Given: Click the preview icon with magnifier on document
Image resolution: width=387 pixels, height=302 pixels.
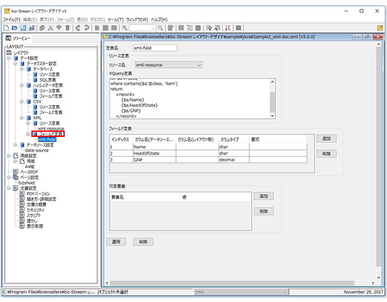Looking at the screenshot, I should (x=209, y=28).
